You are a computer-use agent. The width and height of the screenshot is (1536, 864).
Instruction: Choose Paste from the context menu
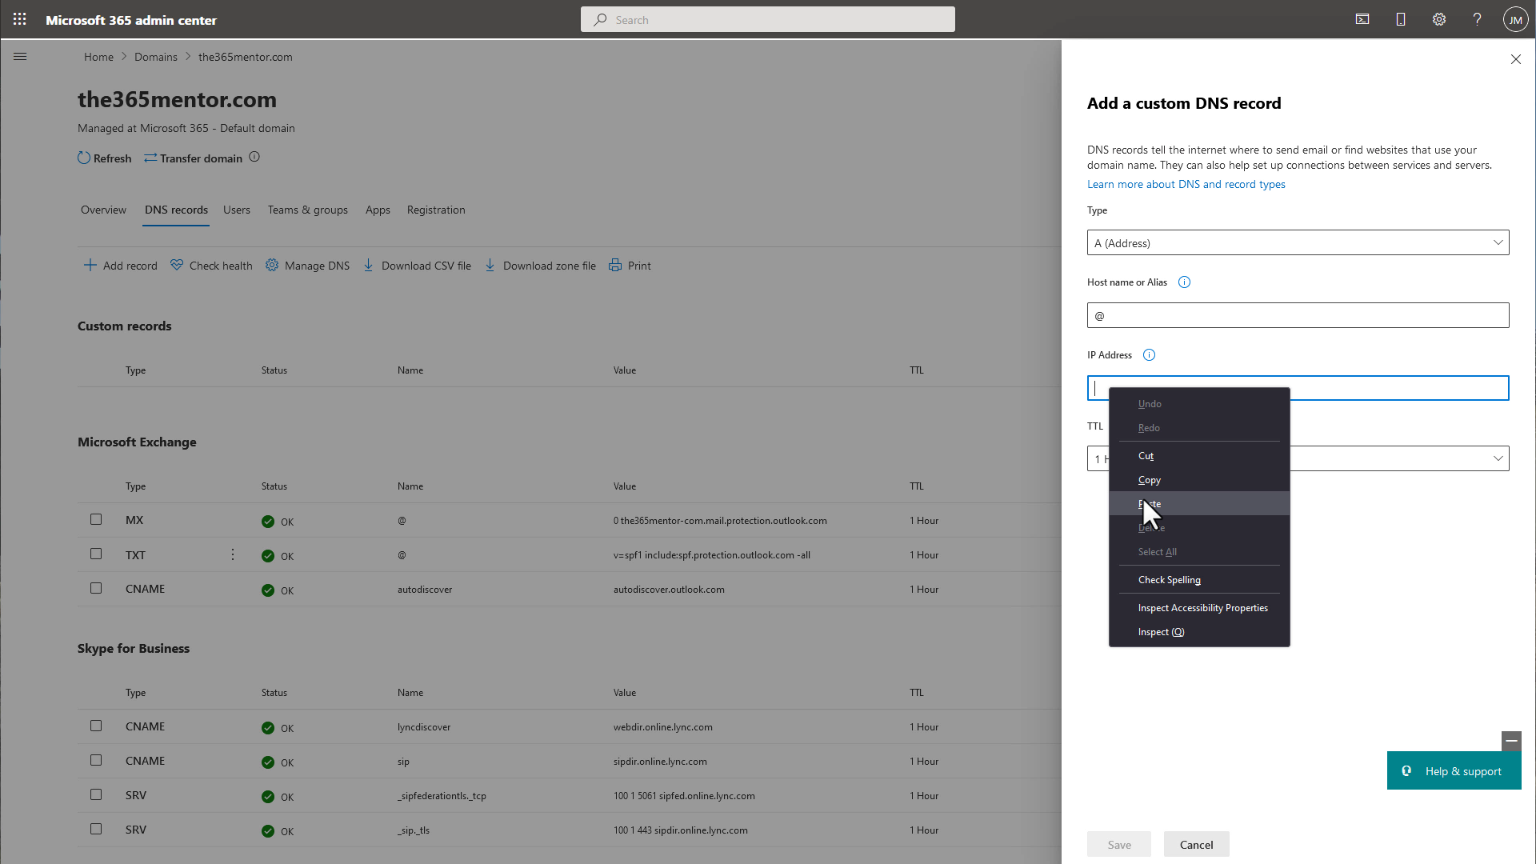(x=1199, y=503)
